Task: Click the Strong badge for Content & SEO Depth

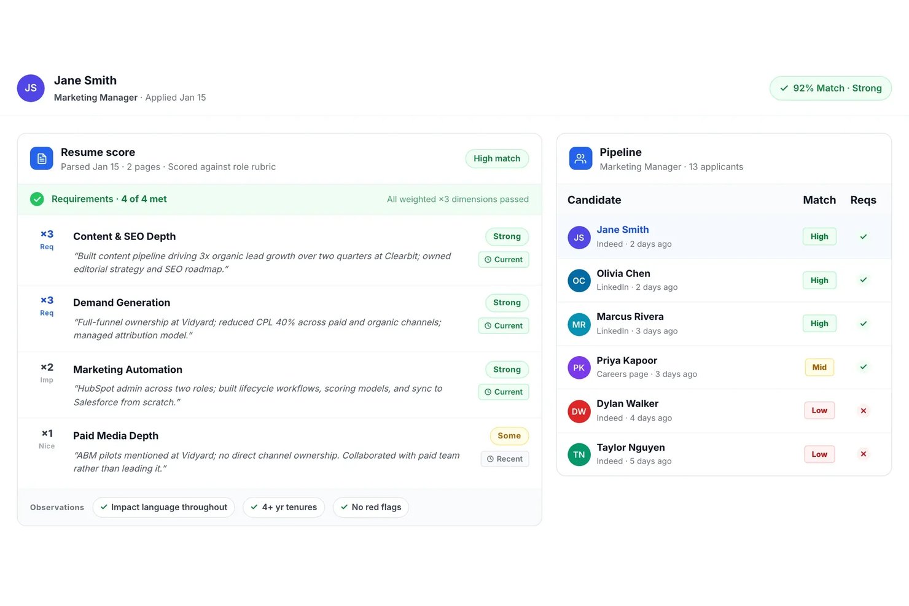Action: (x=507, y=236)
